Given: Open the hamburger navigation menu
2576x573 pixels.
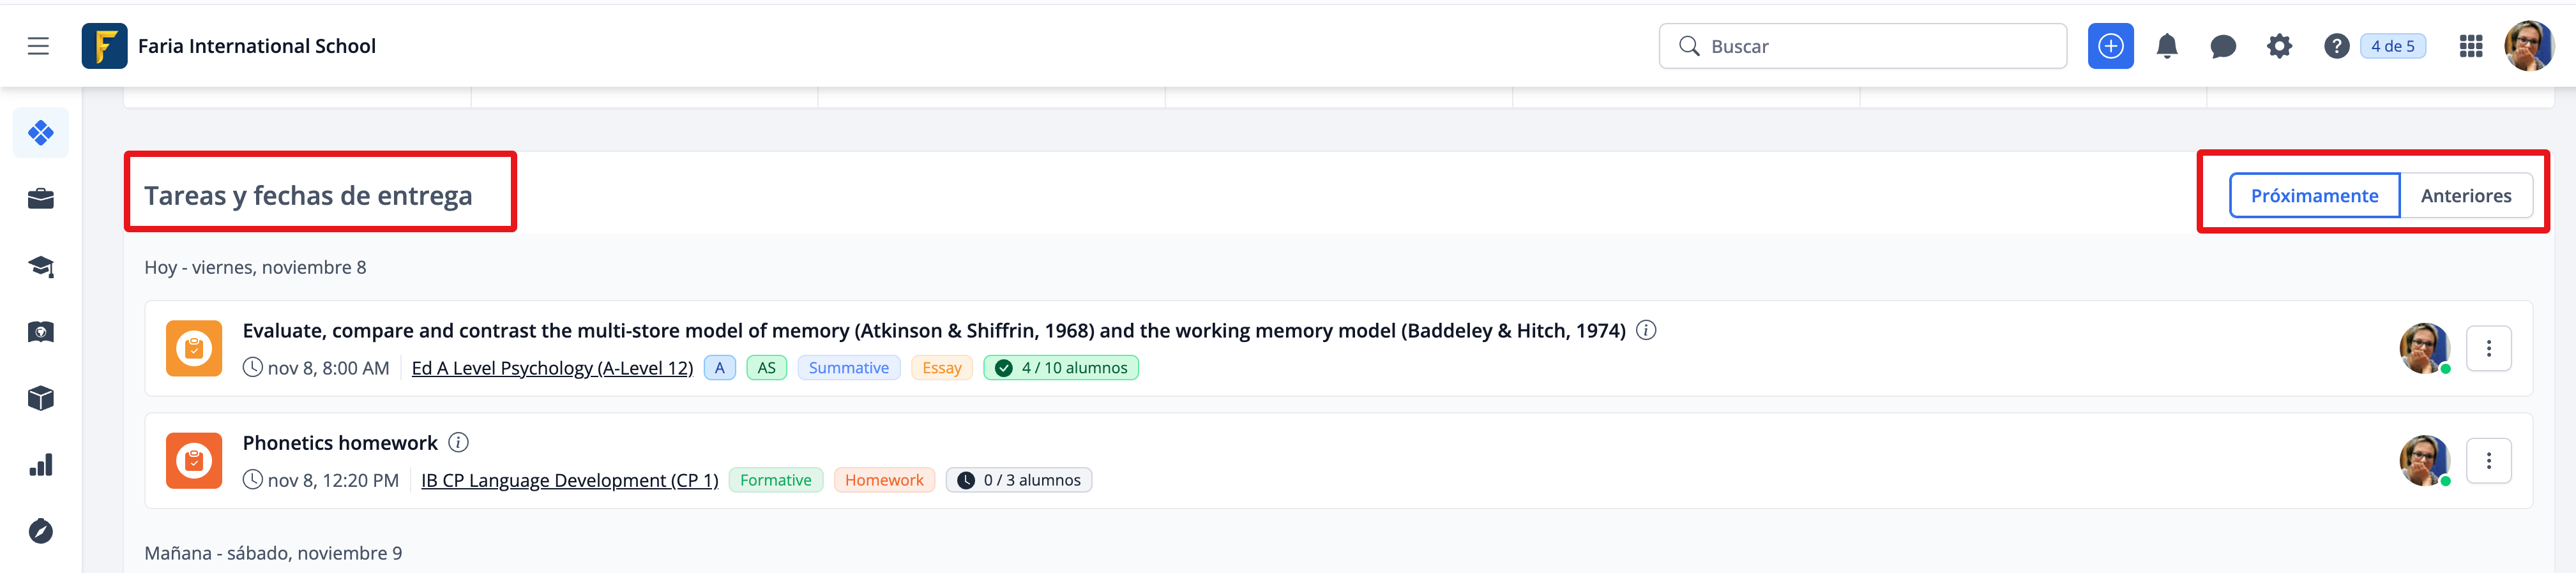Looking at the screenshot, I should [38, 46].
